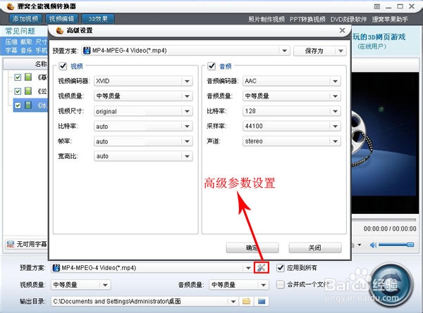Uncheck the 音频 section checkbox

pyautogui.click(x=211, y=66)
